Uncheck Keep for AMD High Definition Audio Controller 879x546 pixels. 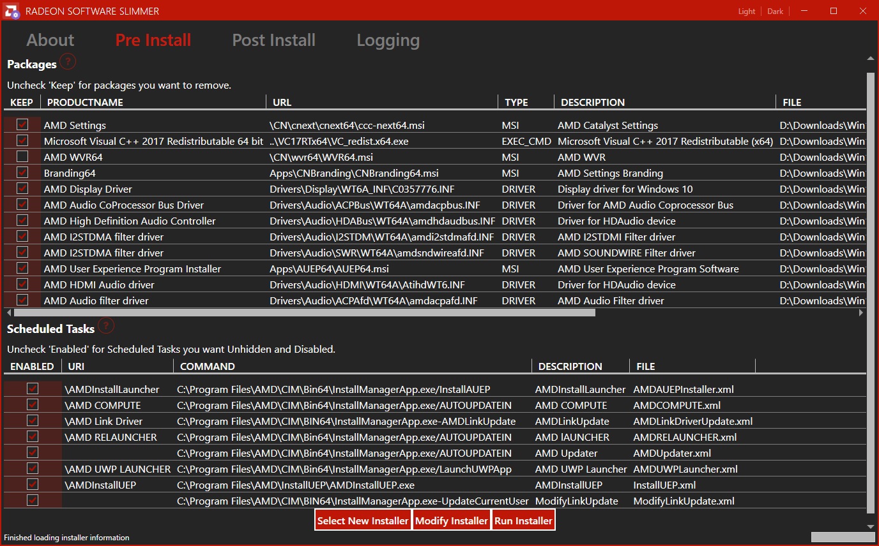point(22,221)
